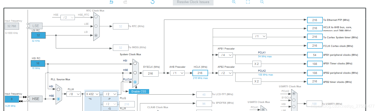Click the '216 MHz max' HCLK note
The width and height of the screenshot is (377, 111).
pos(200,78)
